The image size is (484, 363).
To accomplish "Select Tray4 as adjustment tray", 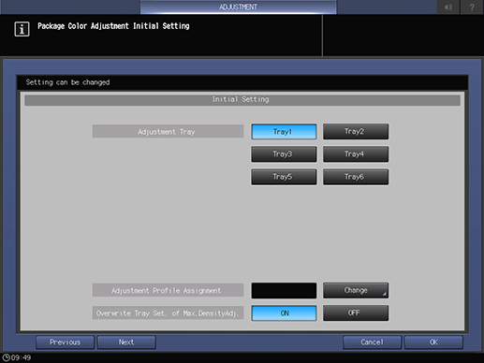I will (356, 154).
